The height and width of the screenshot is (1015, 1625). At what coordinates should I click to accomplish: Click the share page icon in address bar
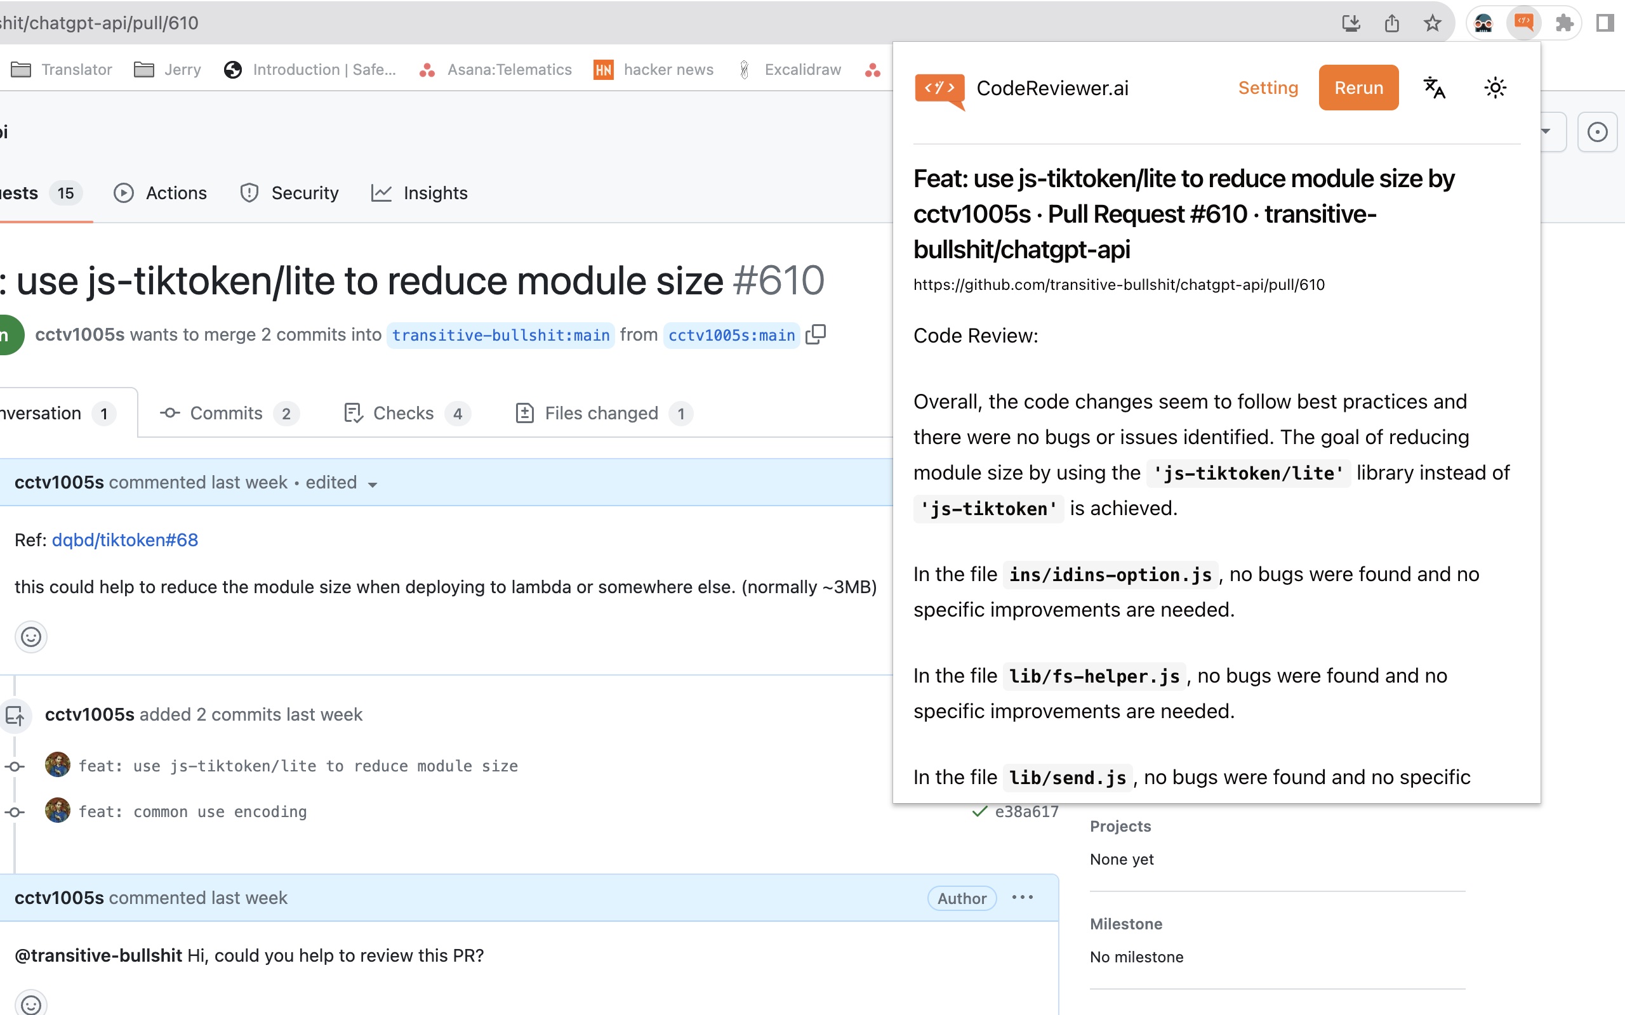click(1391, 23)
